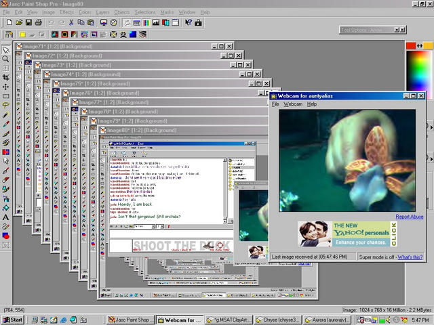Click the Start button
Screen dimensions: 434x325
[13, 320]
